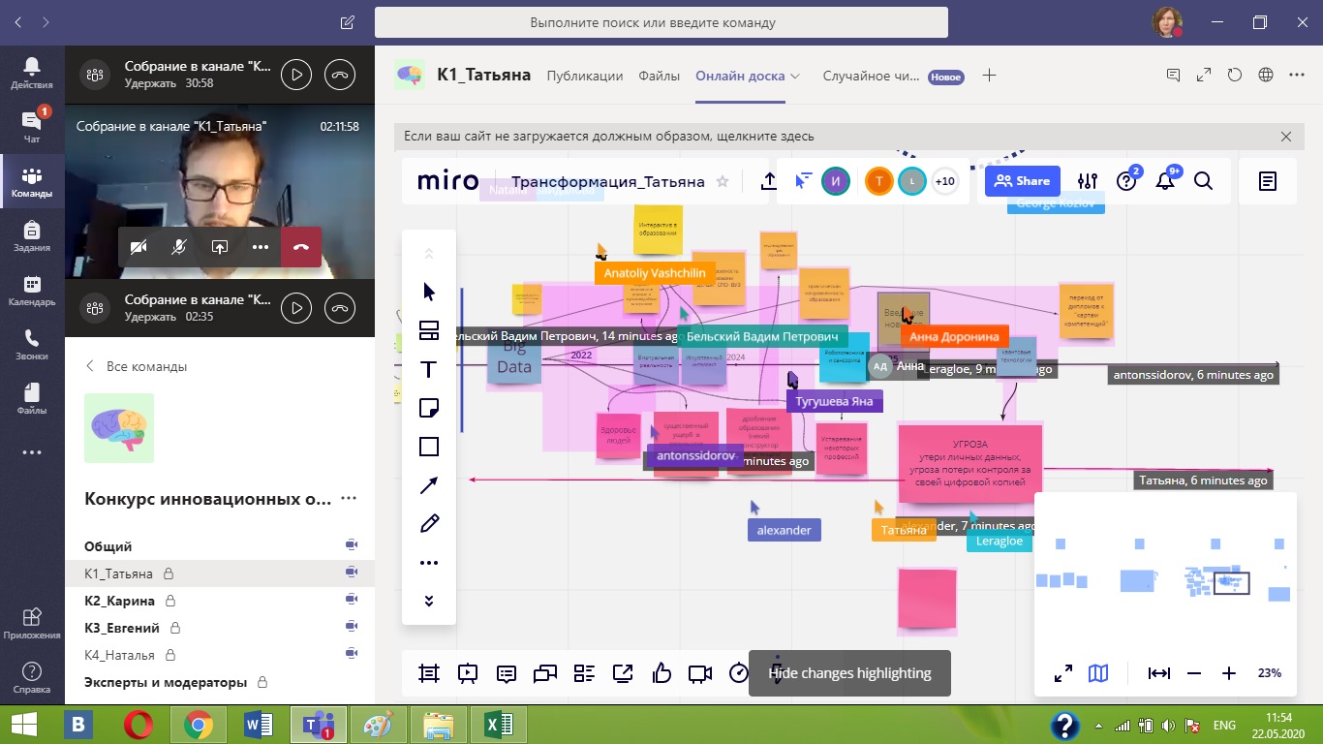Click the blue Share button
This screenshot has height=744, width=1323.
(1023, 181)
